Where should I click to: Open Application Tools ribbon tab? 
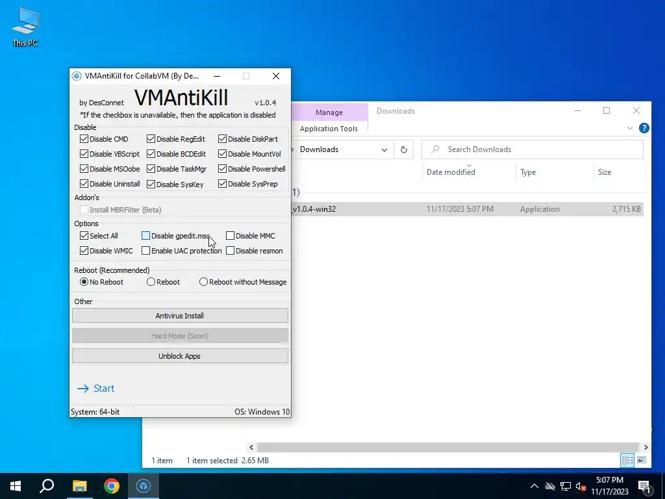(329, 129)
